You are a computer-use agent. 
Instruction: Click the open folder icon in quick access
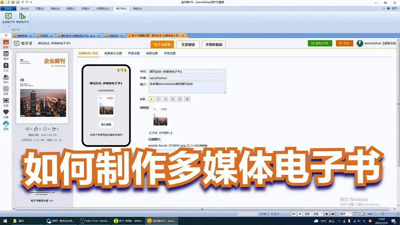click(x=13, y=2)
